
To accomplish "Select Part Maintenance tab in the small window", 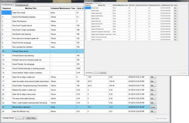I will pyautogui.click(x=89, y=3).
